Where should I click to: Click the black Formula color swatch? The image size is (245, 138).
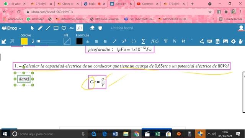point(79,41)
